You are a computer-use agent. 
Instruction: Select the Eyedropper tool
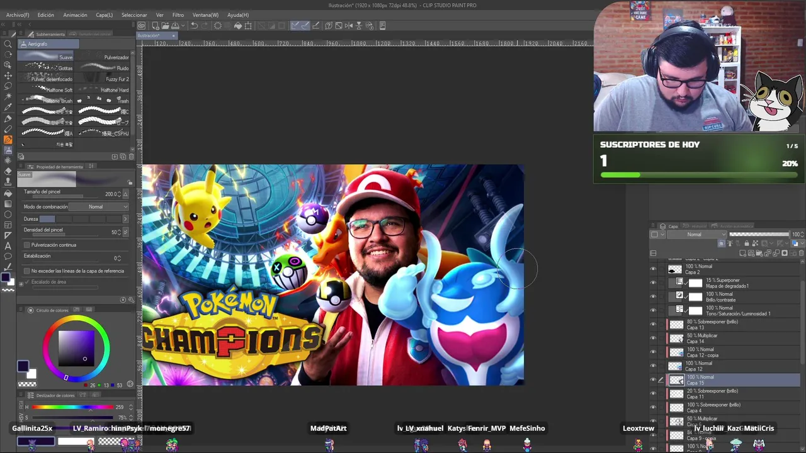(x=8, y=108)
